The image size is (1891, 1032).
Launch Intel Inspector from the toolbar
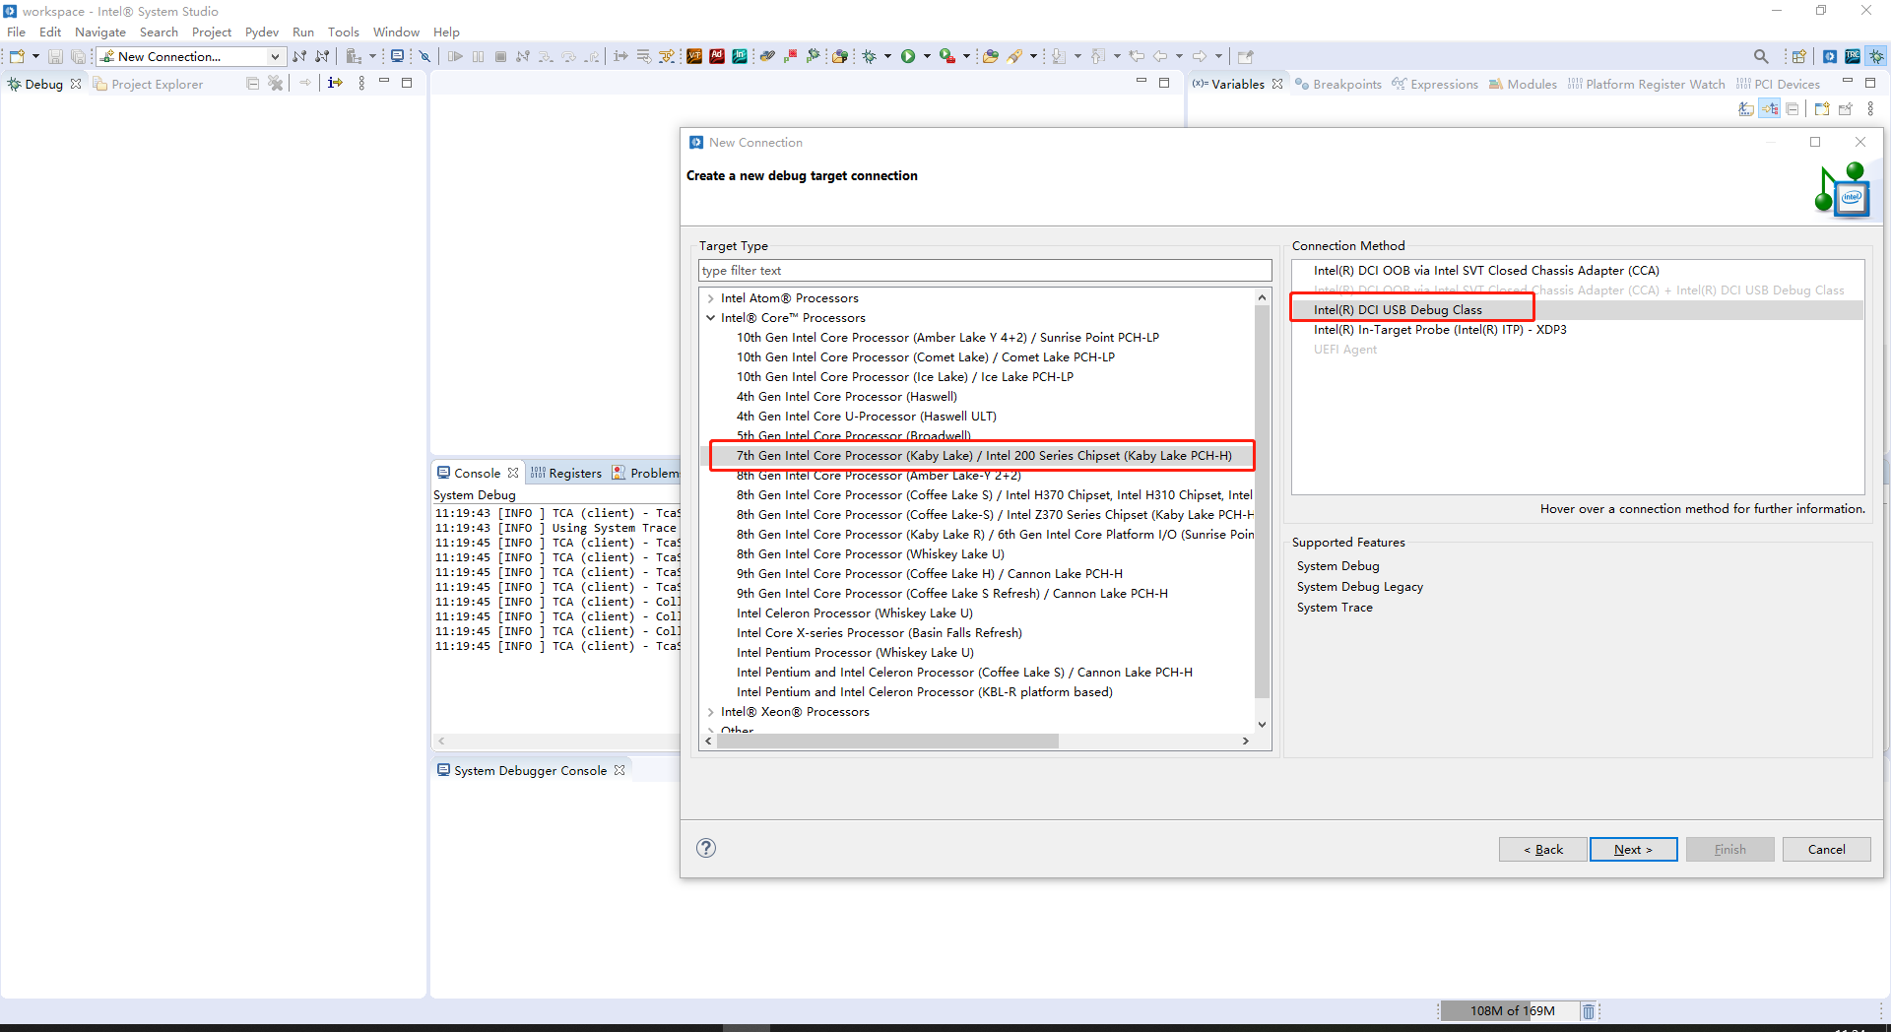tap(740, 56)
